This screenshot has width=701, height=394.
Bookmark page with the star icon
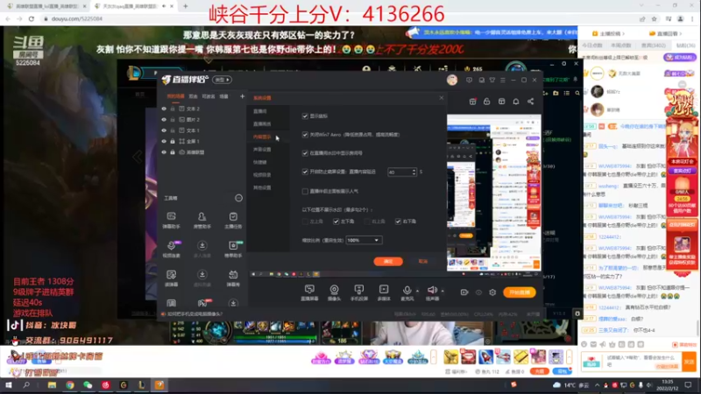654,18
